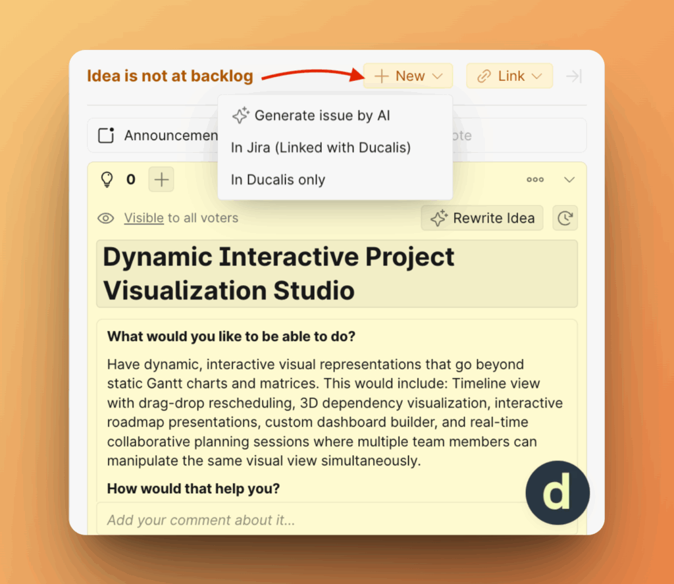Click the Announcement icon
This screenshot has width=674, height=584.
[107, 136]
